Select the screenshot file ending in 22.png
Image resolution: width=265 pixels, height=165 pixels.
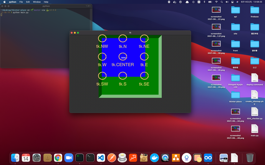click(216, 13)
